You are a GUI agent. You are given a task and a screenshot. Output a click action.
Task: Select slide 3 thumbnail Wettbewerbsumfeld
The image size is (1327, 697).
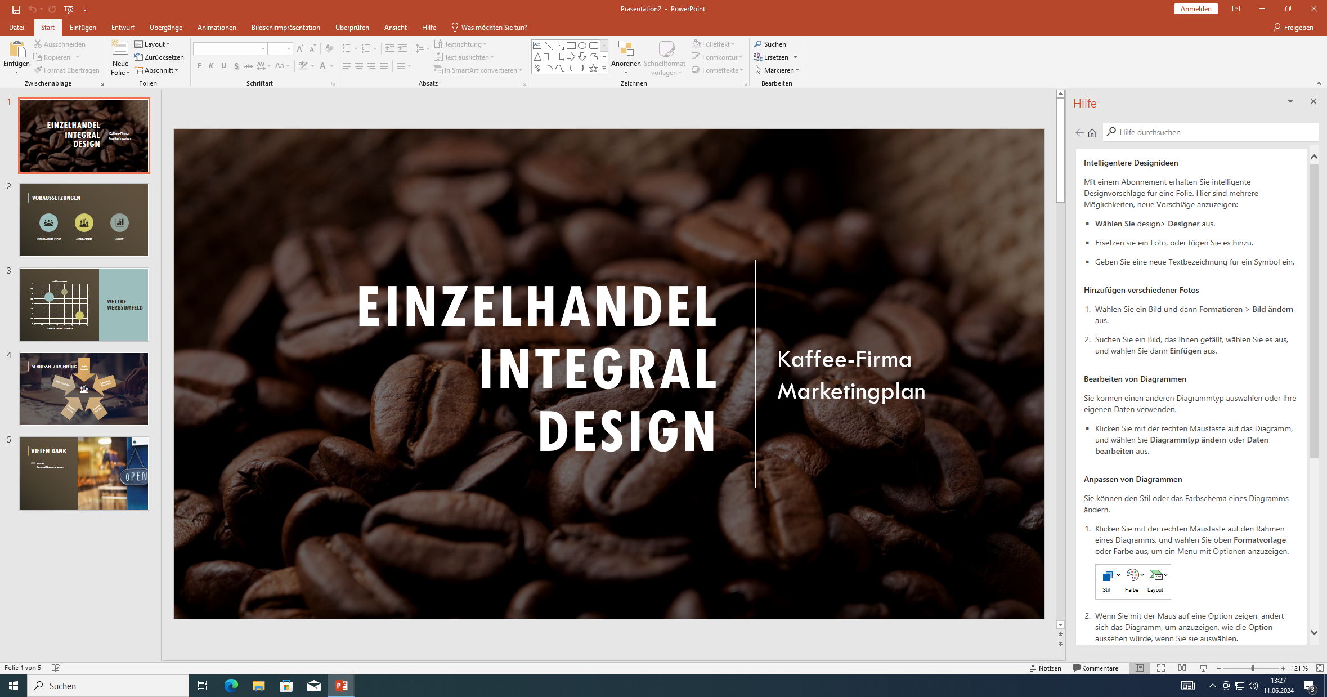84,305
